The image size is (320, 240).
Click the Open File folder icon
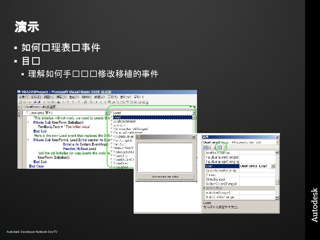click(24, 102)
